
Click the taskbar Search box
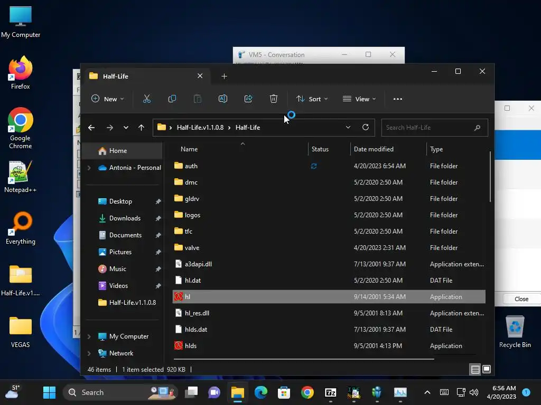[121, 392]
